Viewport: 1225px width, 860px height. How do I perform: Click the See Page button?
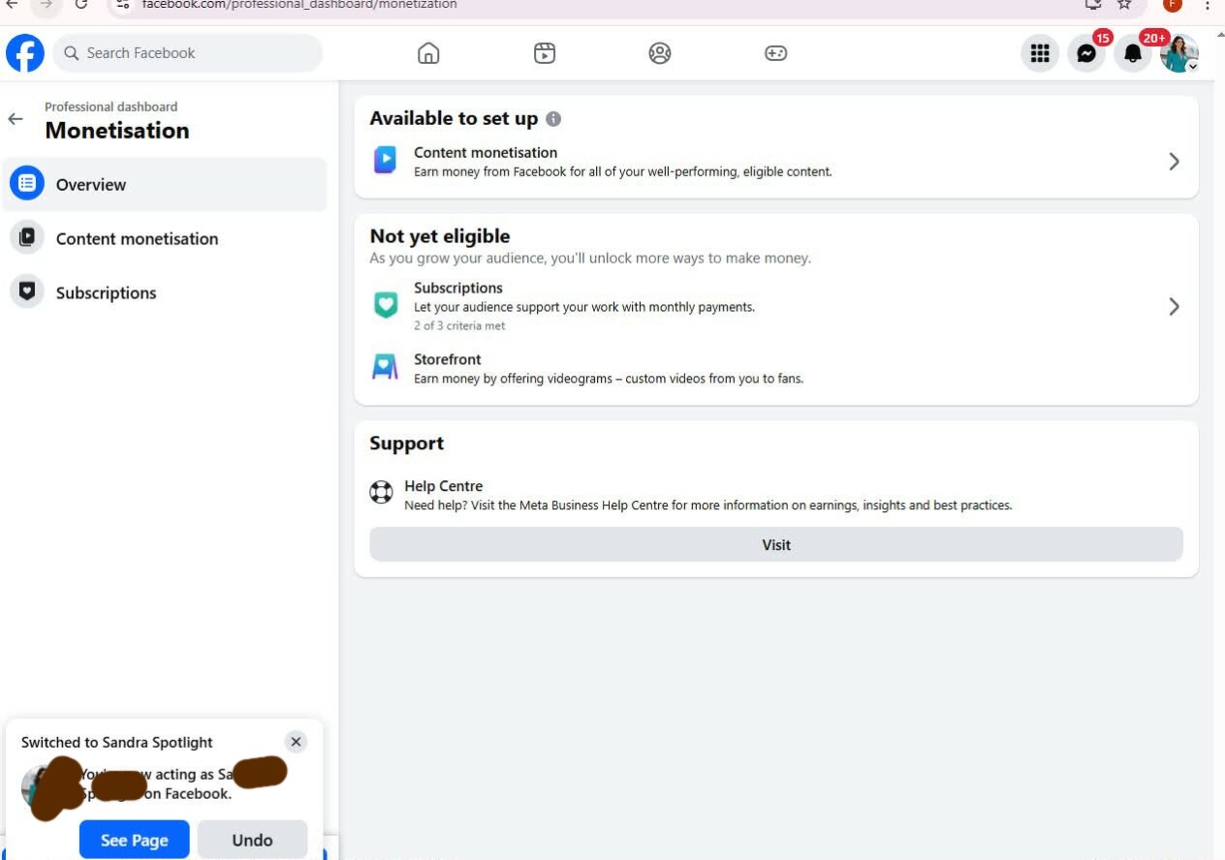[x=135, y=840]
